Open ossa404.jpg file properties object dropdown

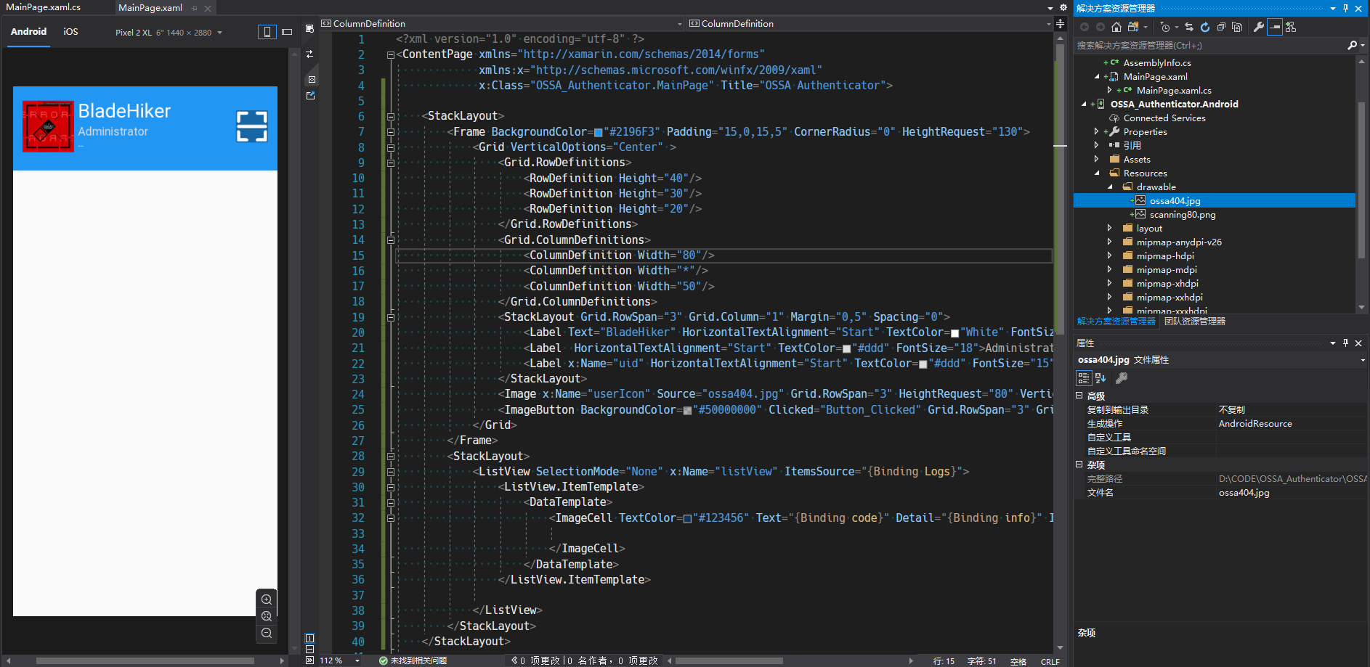coord(1363,360)
